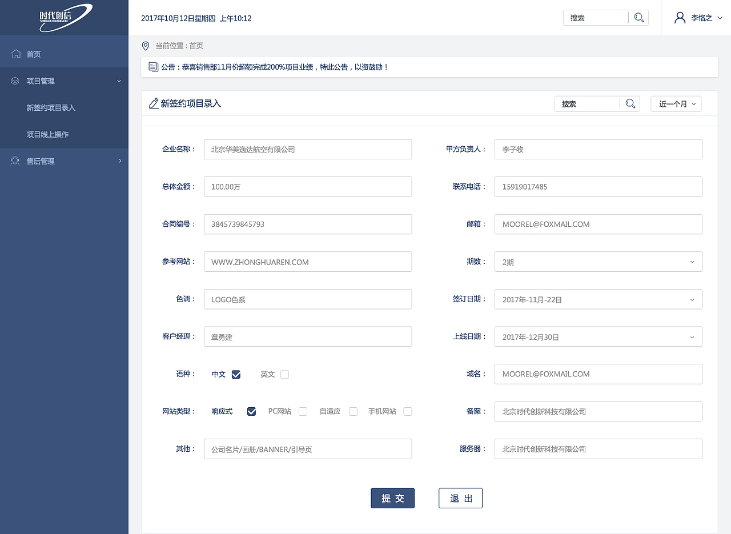Check the 手机网站 checkbox
The width and height of the screenshot is (731, 534).
(407, 411)
